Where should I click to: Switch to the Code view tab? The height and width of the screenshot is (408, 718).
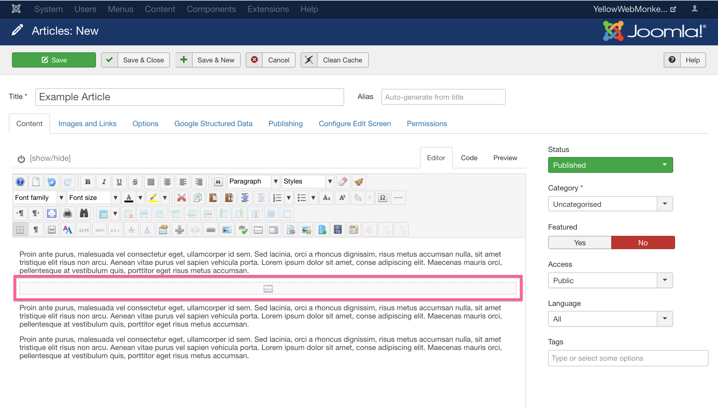tap(469, 157)
